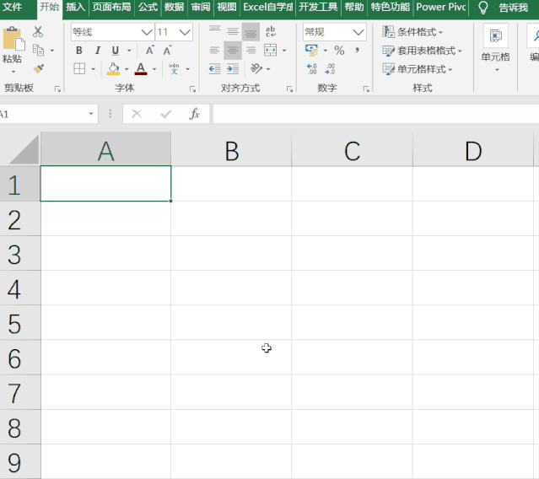This screenshot has height=479, width=539.
Task: Open 对齐方式 alignment dialog launcher
Action: tap(290, 89)
